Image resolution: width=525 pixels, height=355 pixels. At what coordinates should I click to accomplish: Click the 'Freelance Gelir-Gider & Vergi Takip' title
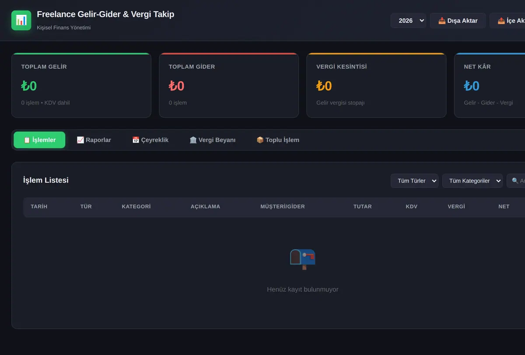tap(105, 14)
